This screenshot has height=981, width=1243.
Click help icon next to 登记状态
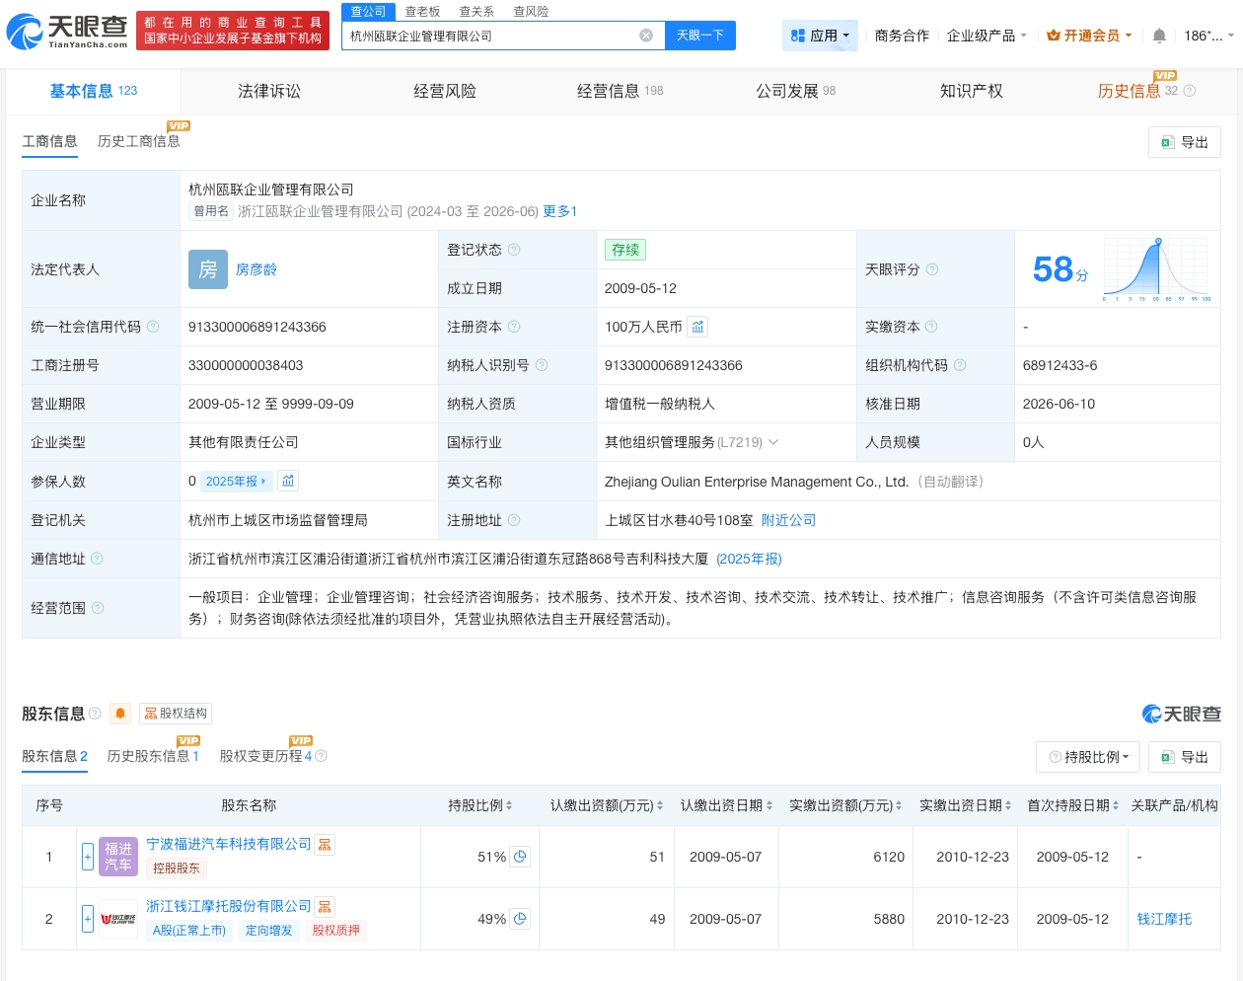pyautogui.click(x=514, y=250)
